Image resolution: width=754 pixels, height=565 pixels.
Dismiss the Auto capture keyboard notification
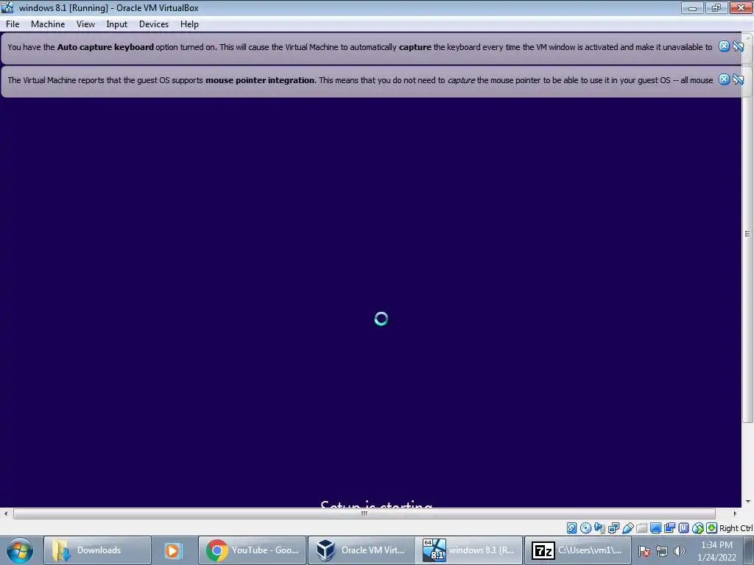(725, 46)
